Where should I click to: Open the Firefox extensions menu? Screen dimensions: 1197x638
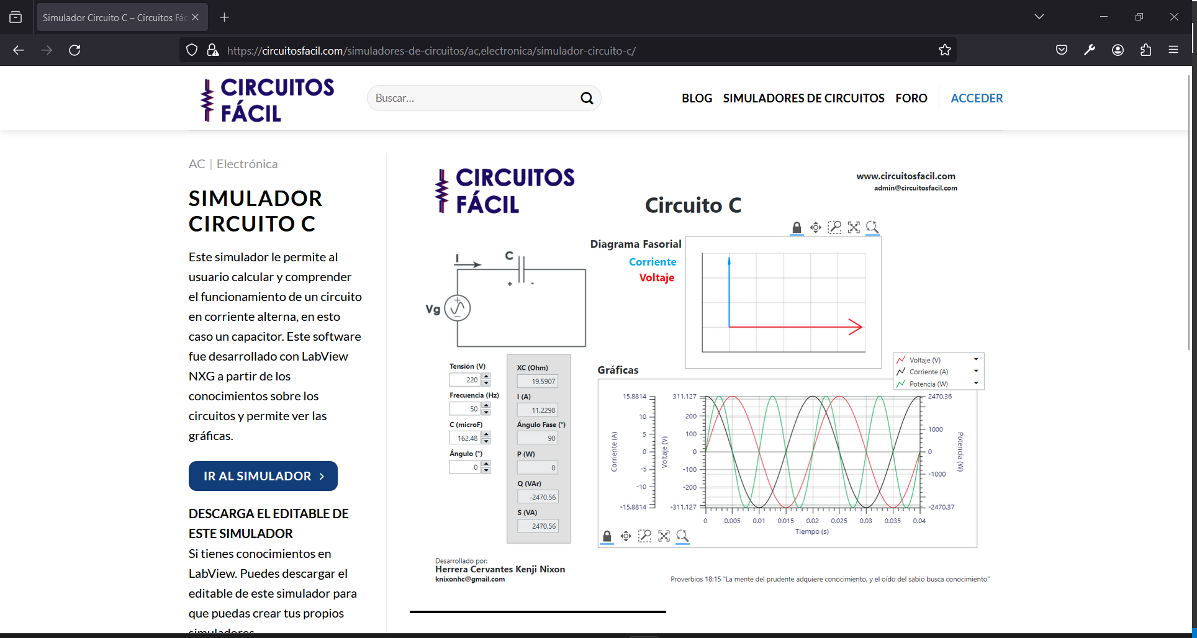[1145, 50]
